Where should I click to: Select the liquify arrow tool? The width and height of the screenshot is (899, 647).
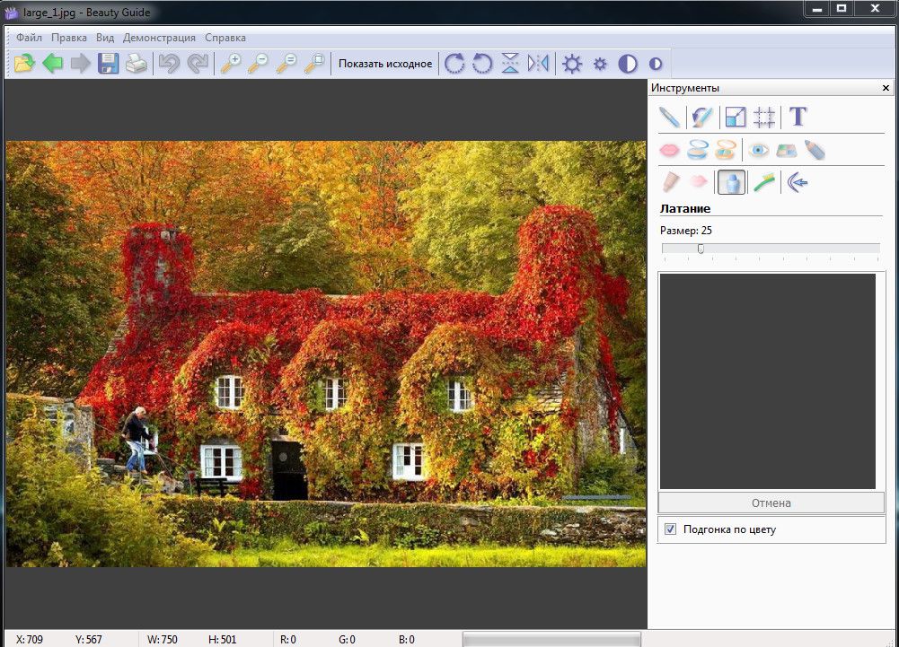coord(797,182)
